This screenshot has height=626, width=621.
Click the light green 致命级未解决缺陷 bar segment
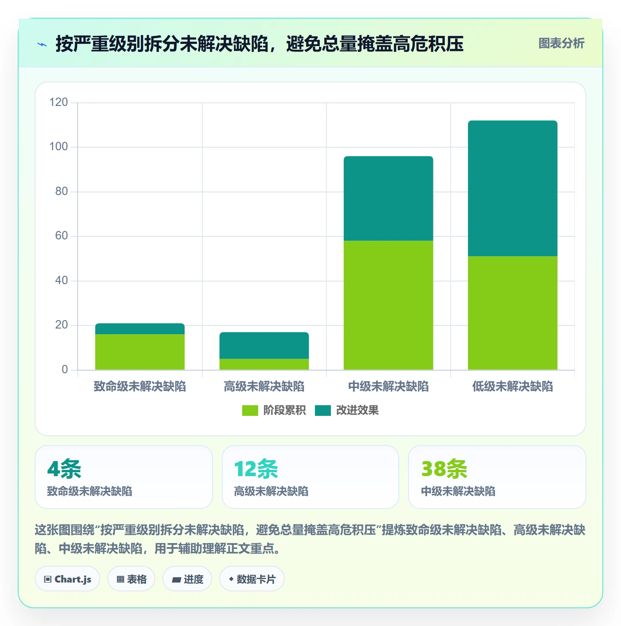coord(140,352)
